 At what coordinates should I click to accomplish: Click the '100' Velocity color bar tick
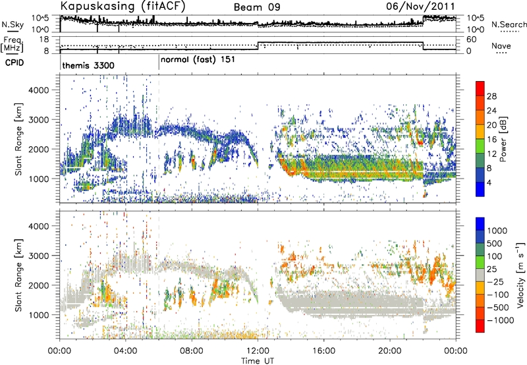[495, 256]
